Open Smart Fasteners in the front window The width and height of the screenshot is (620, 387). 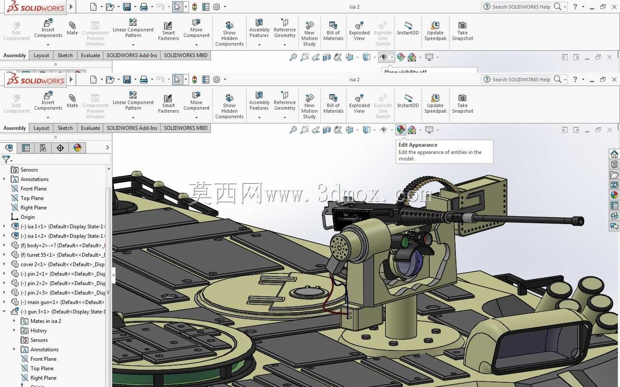coord(168,104)
